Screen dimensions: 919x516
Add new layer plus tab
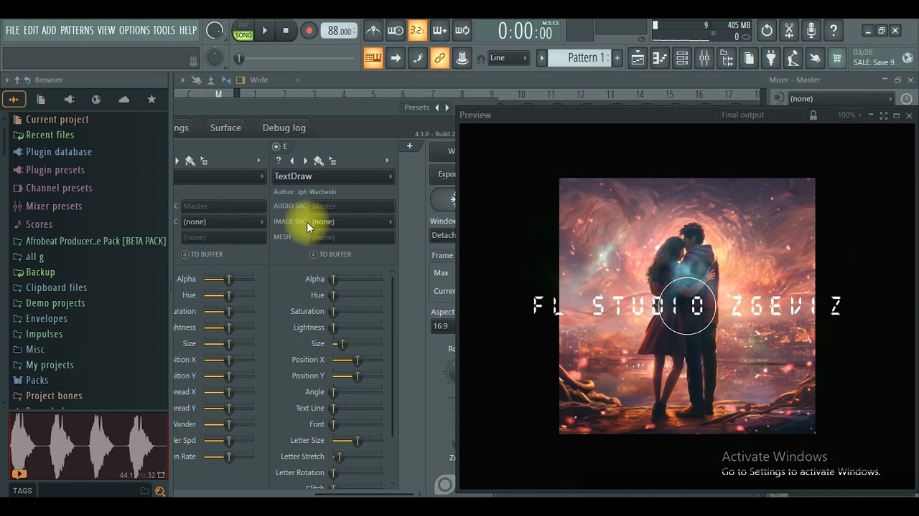410,146
